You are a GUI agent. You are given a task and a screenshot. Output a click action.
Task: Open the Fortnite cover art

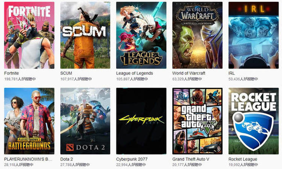[x=29, y=35]
